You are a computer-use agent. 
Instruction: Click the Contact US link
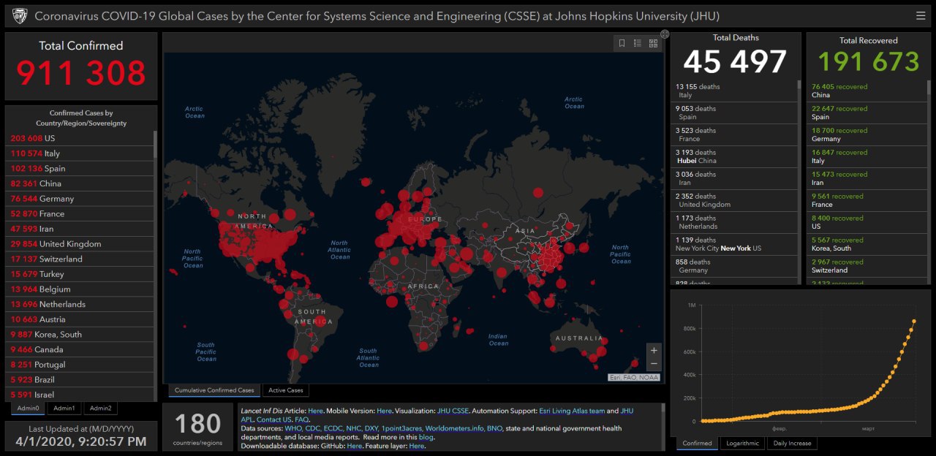pos(274,420)
